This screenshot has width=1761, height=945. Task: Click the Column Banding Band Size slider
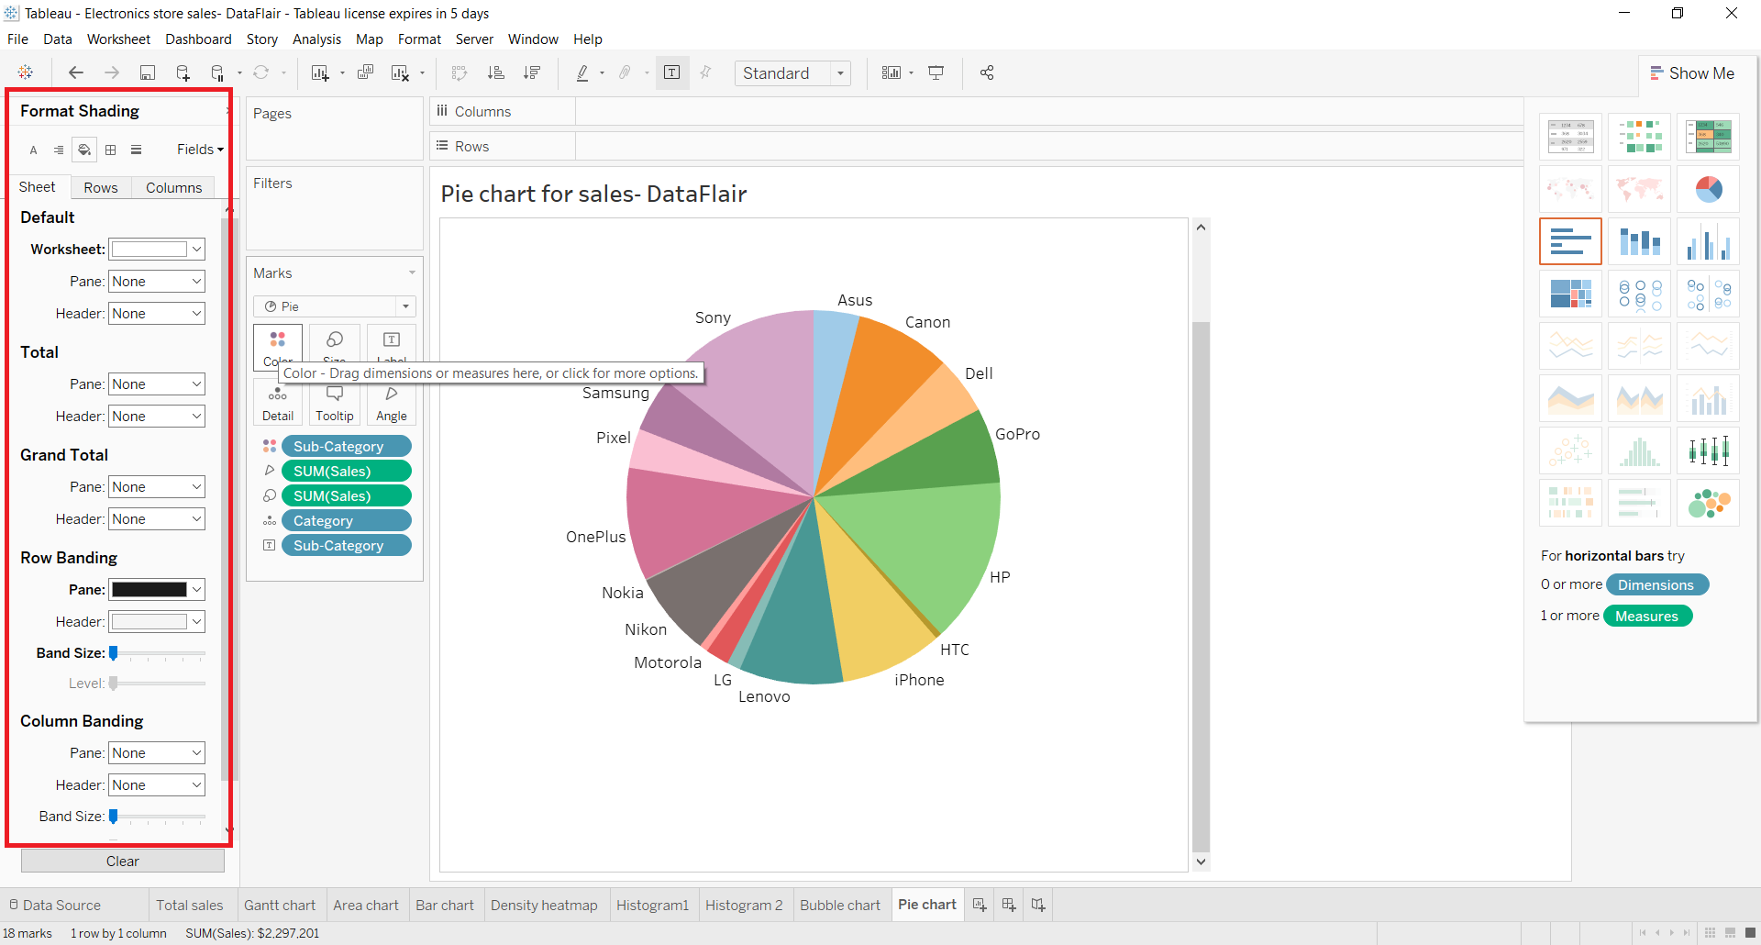158,817
